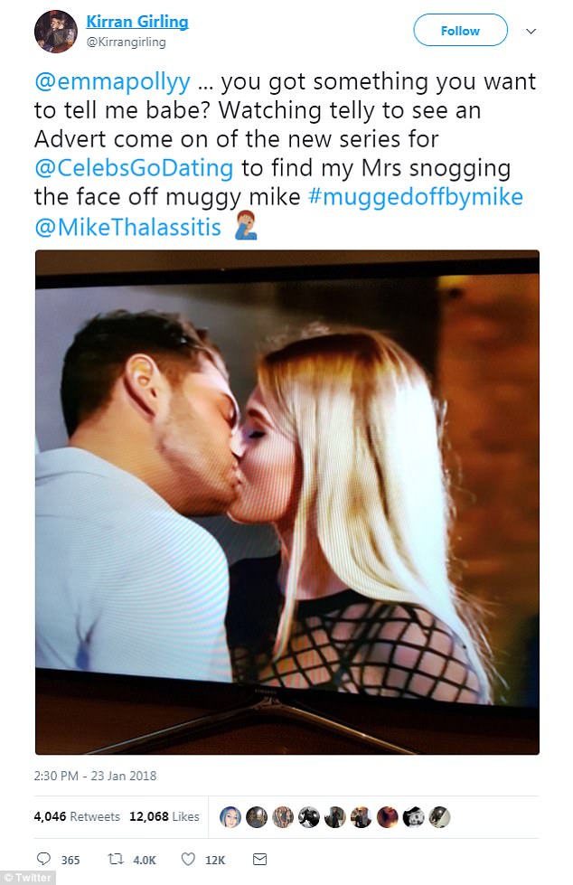Click the envelope direct message icon
The image size is (573, 885).
click(x=259, y=859)
